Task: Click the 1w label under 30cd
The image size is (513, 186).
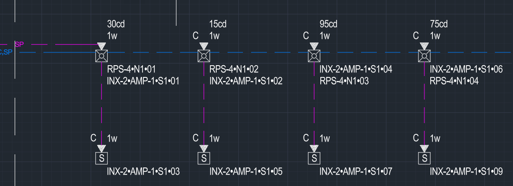Action: (x=112, y=36)
